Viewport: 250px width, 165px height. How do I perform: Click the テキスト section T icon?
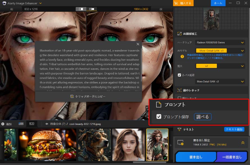(179, 129)
